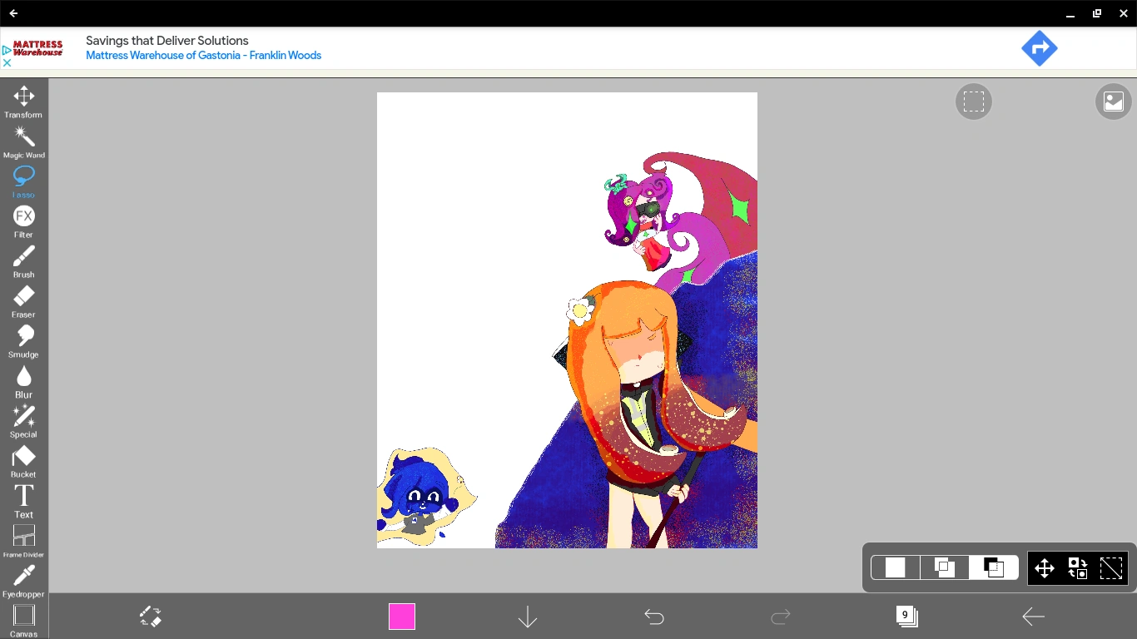Screen dimensions: 1137x639
Task: Open the tool property panel via down arrow
Action: pyautogui.click(x=527, y=617)
